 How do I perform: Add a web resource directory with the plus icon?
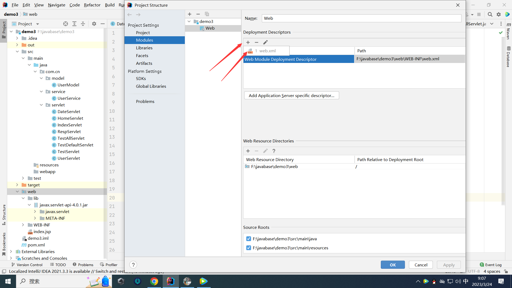(x=248, y=151)
